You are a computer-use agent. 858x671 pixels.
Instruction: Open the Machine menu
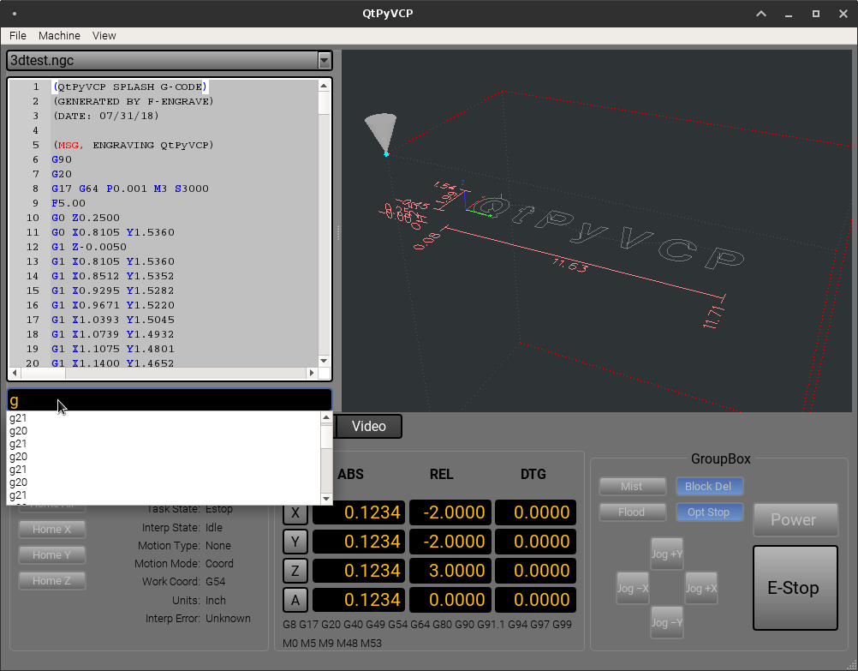click(x=59, y=36)
